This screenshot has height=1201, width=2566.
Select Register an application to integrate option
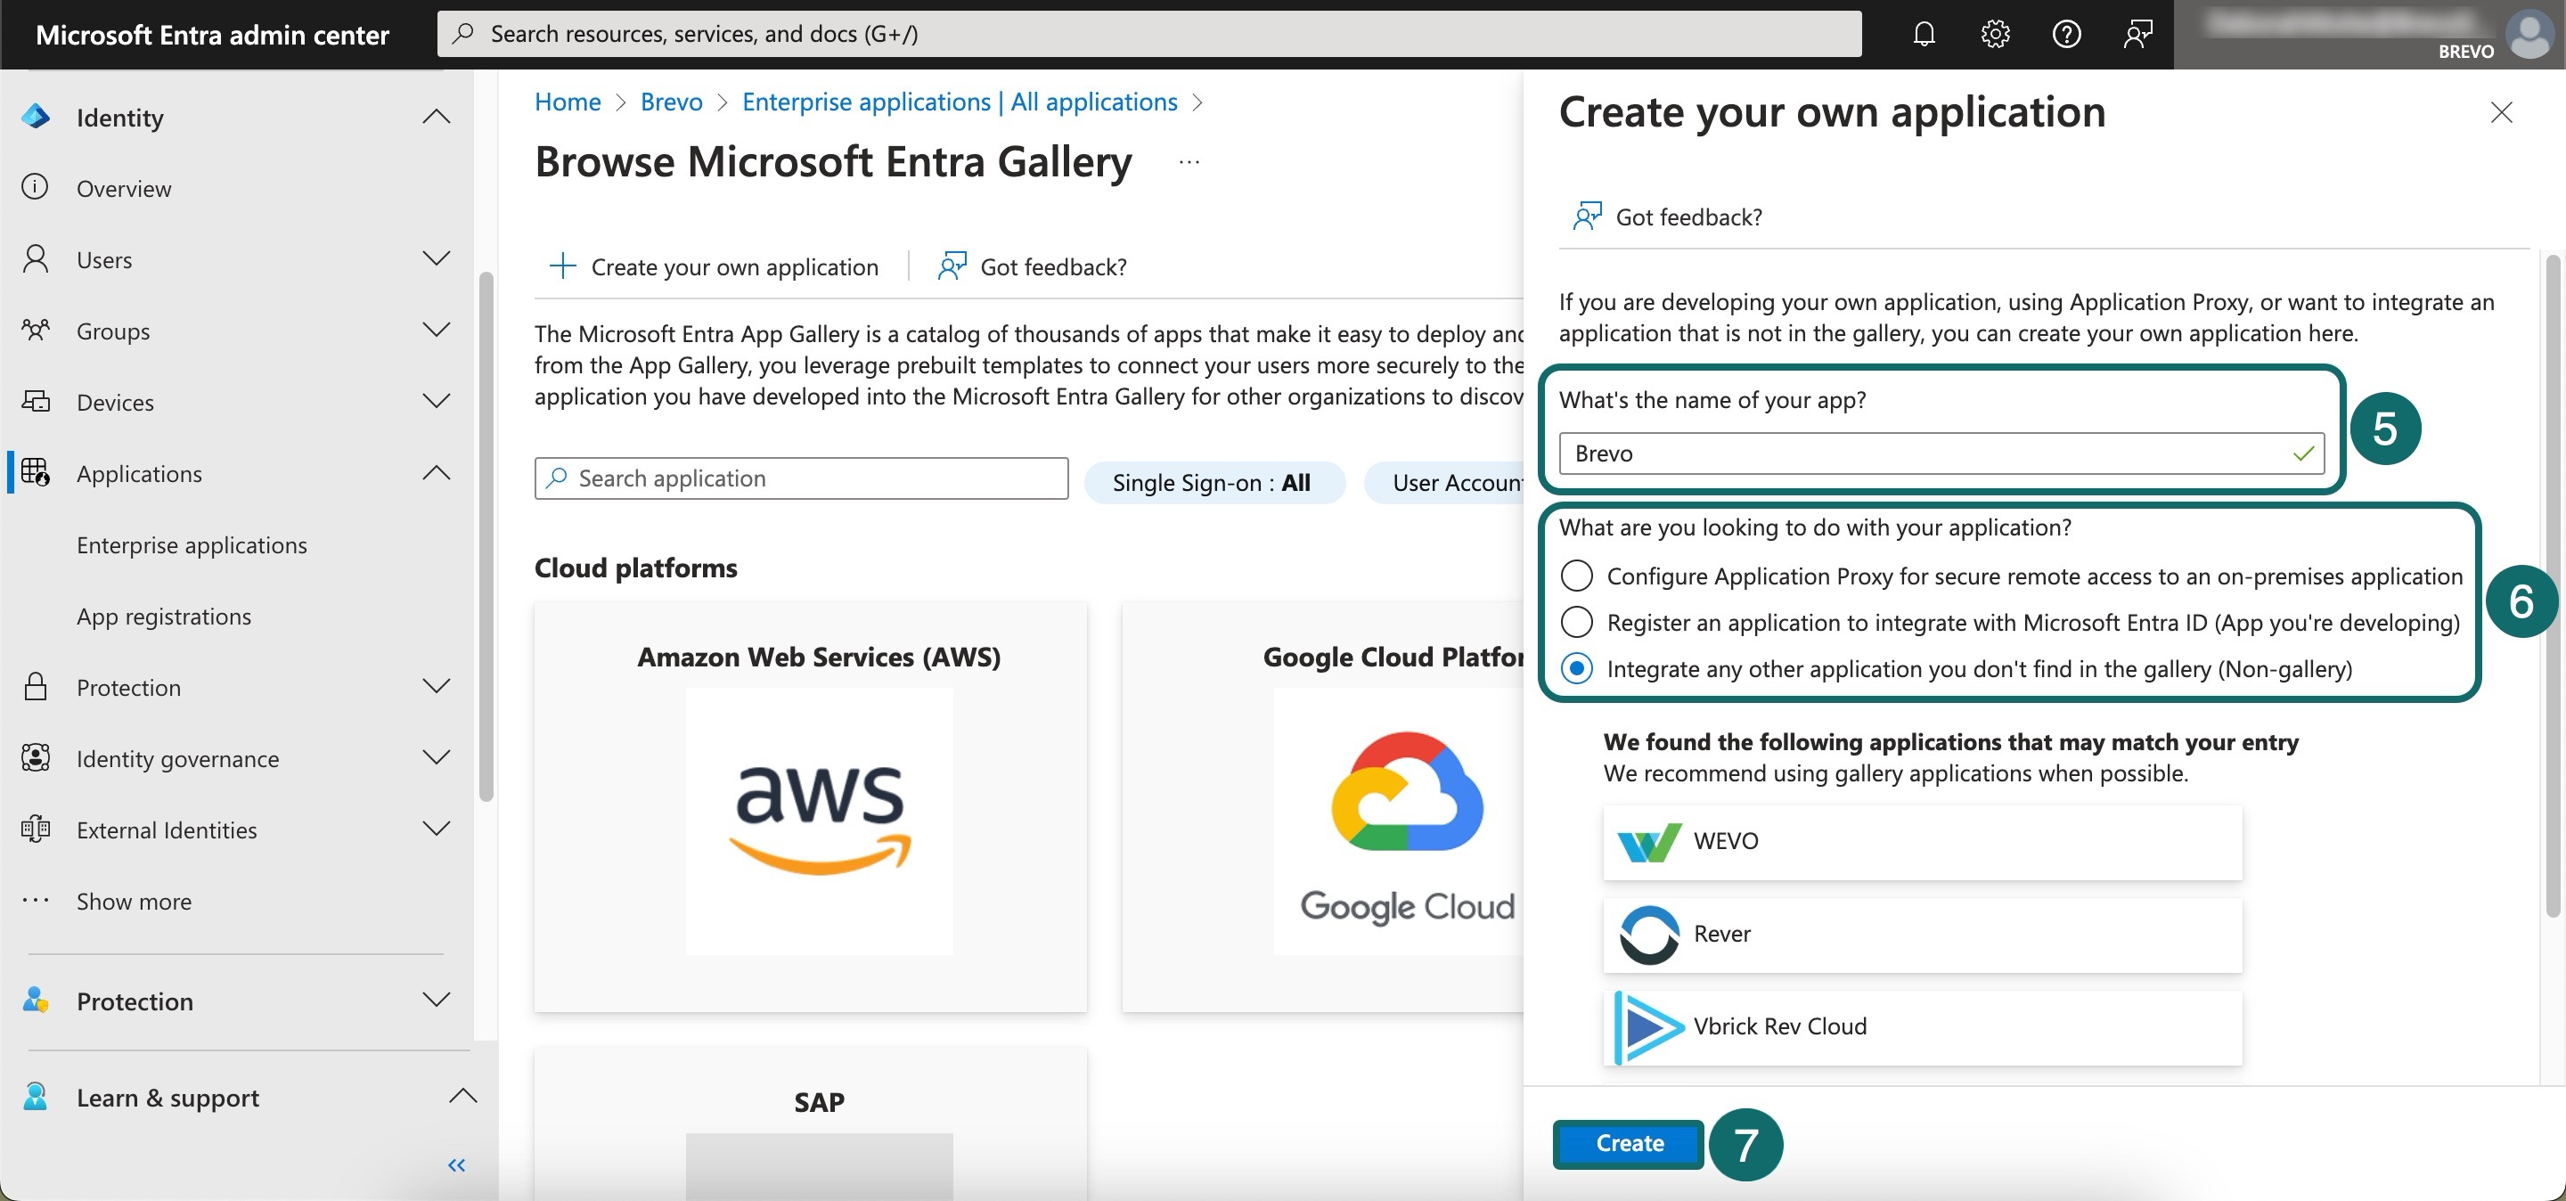pos(1577,623)
